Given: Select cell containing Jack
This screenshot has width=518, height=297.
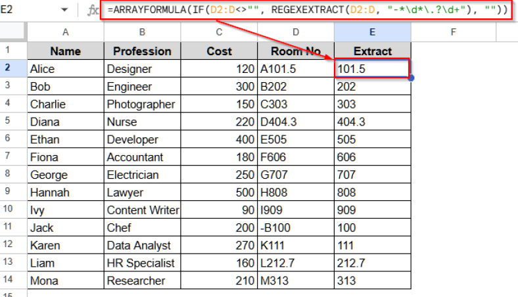Looking at the screenshot, I should (x=66, y=227).
